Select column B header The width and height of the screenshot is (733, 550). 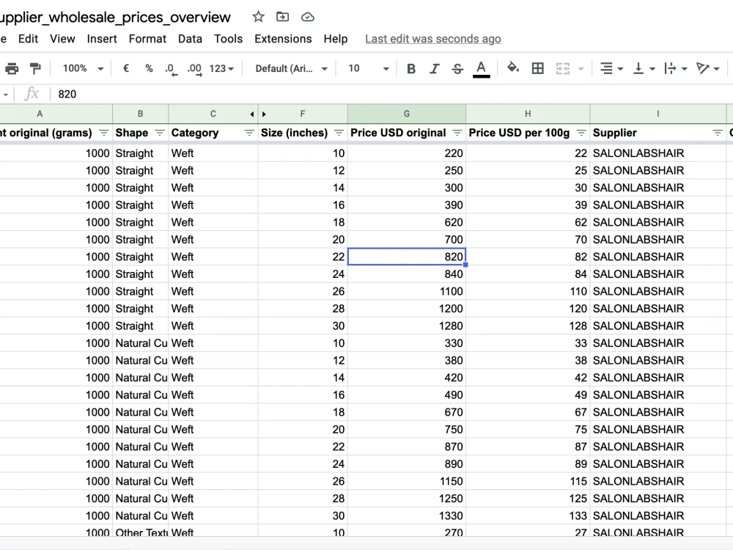pyautogui.click(x=140, y=114)
